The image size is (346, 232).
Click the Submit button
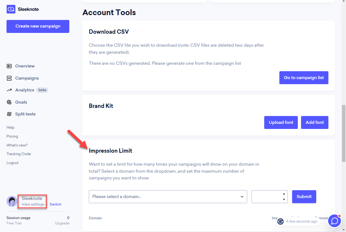coord(304,197)
